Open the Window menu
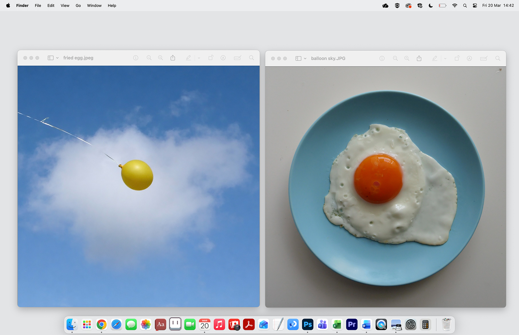 coord(94,5)
